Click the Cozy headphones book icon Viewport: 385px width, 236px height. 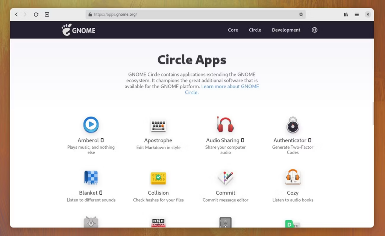[293, 177]
